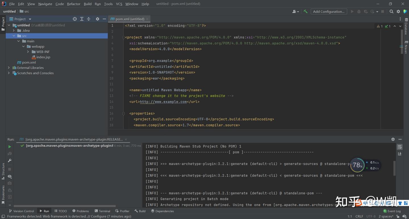Open Run panel settings gear
Viewport: 409px width, 219px height.
[393, 139]
